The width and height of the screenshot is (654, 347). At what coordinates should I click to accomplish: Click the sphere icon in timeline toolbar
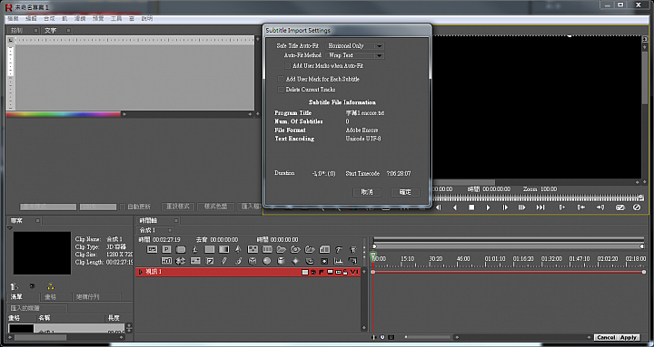(x=267, y=261)
